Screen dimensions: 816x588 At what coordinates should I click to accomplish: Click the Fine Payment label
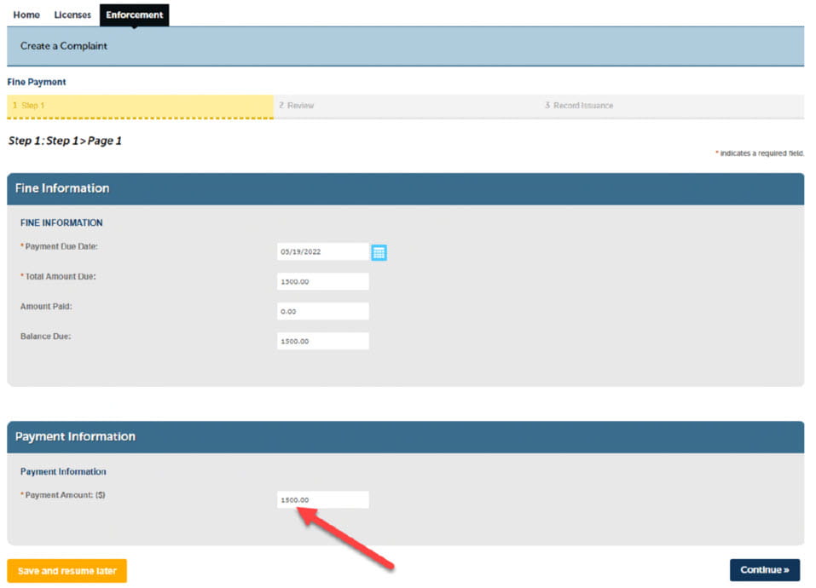tap(37, 82)
